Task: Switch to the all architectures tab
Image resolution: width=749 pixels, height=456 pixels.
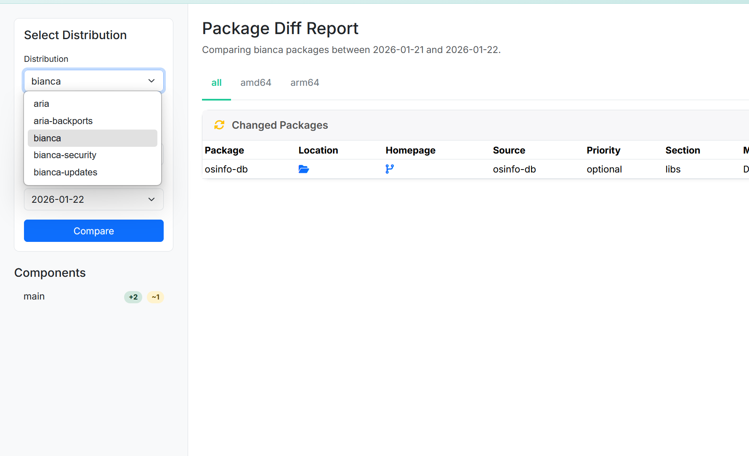Action: coord(216,83)
